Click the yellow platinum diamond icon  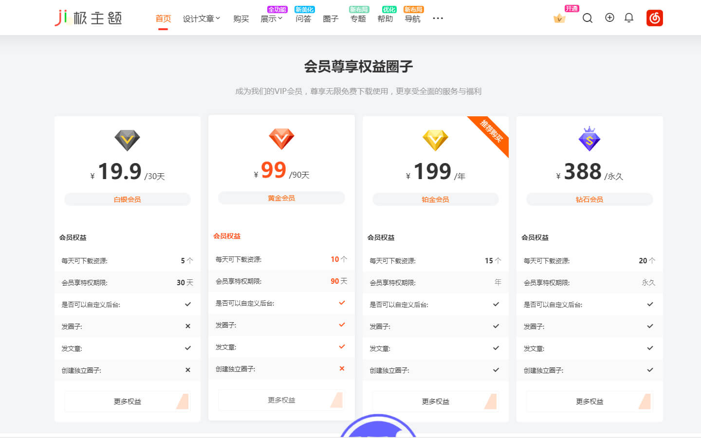[435, 140]
